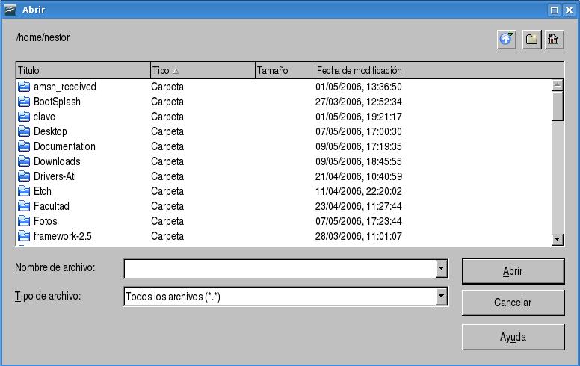Click the file list scroll down arrow

pos(558,239)
